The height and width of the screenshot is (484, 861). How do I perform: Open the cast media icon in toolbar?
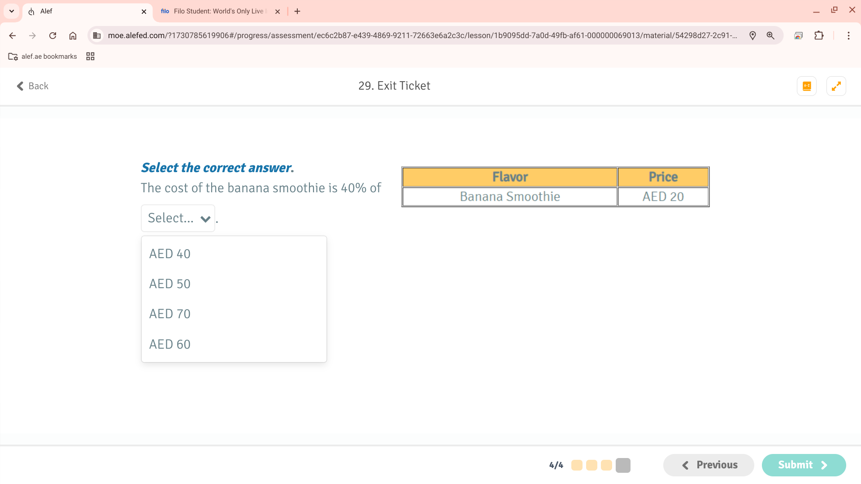(x=798, y=36)
